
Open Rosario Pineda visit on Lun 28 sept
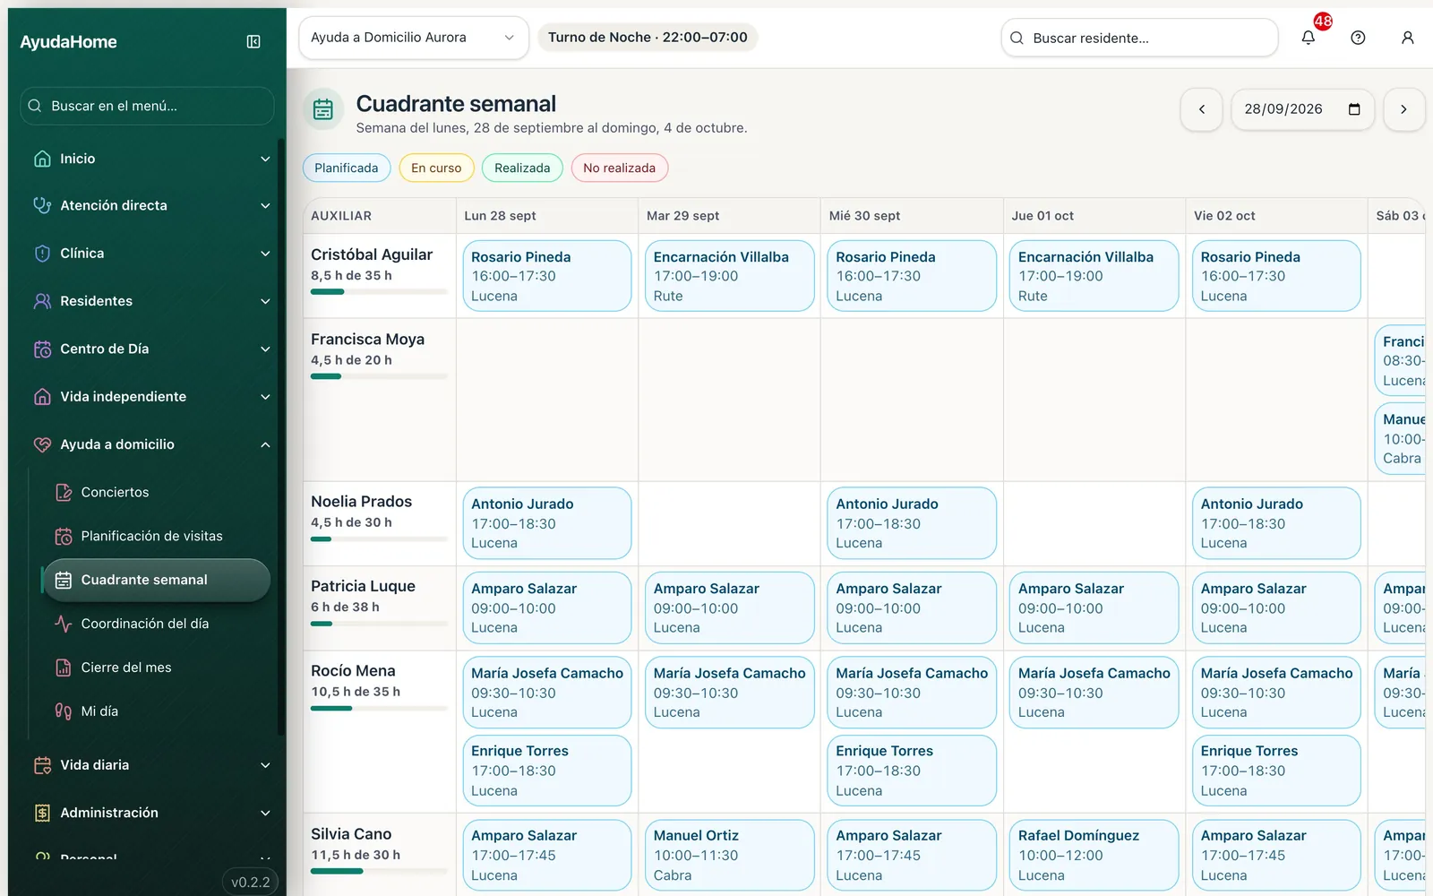click(x=547, y=276)
